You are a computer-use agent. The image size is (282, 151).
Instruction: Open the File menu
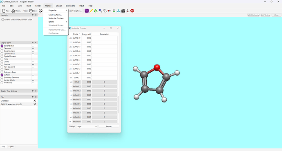(4, 6)
